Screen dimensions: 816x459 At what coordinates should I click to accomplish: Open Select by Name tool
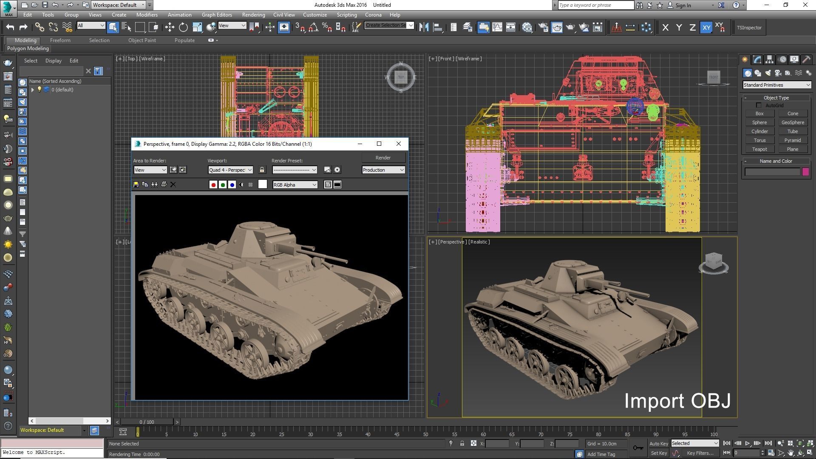point(126,27)
